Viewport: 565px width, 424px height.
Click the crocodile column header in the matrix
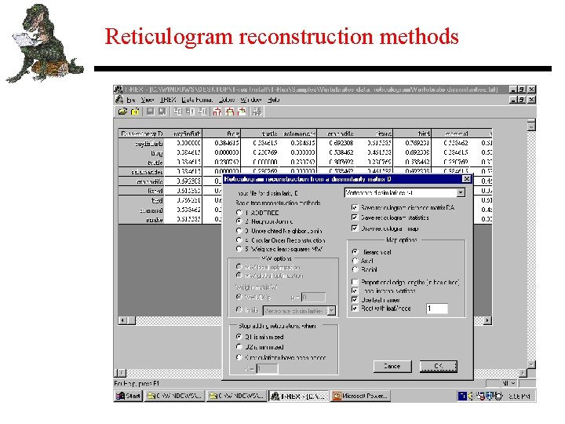click(336, 133)
